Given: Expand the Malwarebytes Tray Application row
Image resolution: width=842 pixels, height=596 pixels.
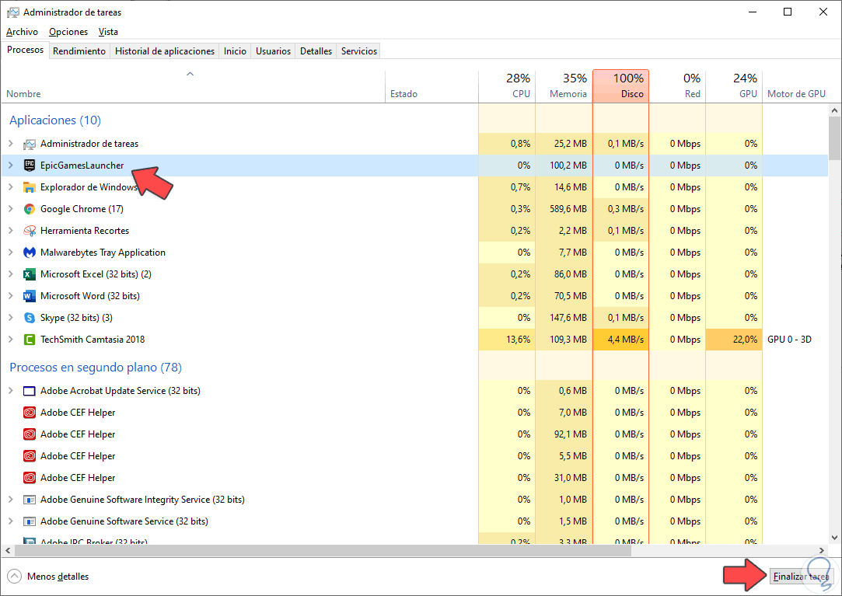Looking at the screenshot, I should [x=11, y=253].
